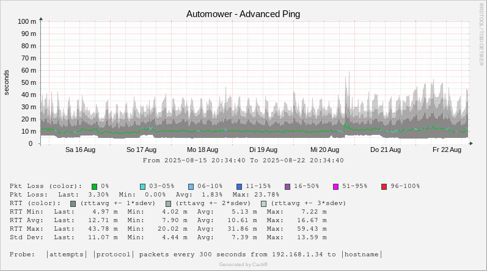The image size is (487, 271).
Task: Click the Pkt Loss Avg 1.83% value
Action: (212, 195)
